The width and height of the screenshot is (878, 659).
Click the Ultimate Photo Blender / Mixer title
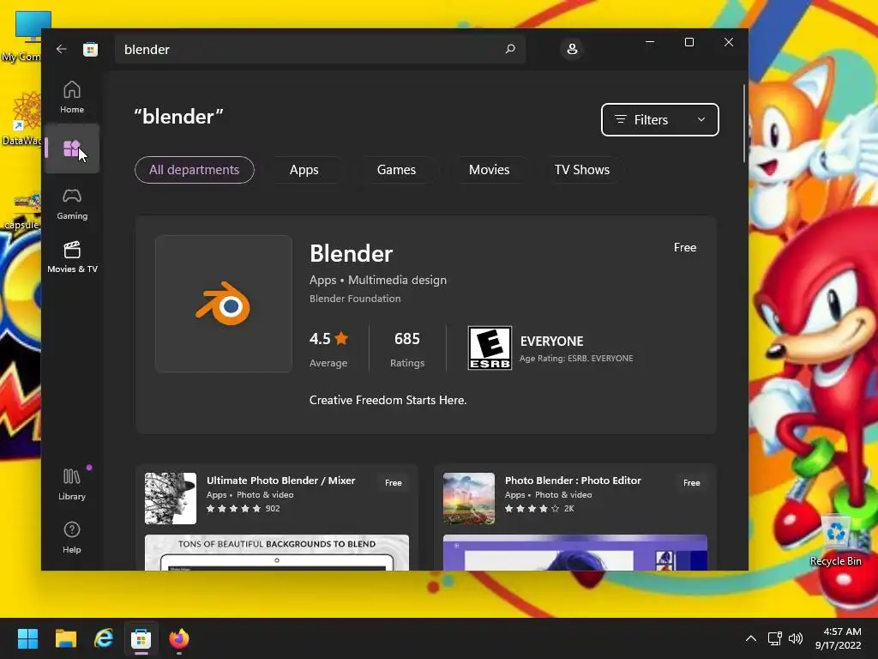tap(280, 481)
